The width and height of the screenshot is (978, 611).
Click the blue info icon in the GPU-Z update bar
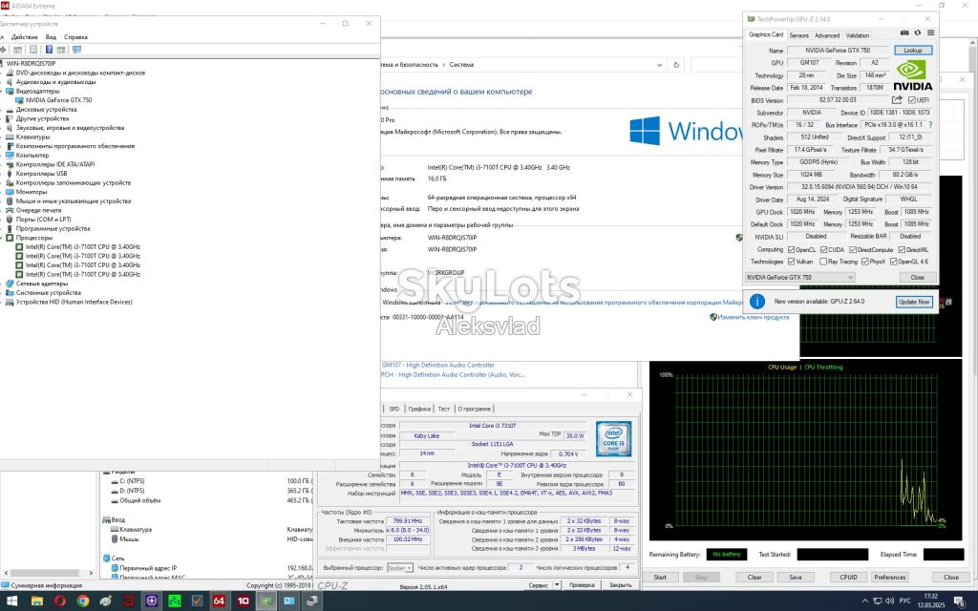point(756,302)
